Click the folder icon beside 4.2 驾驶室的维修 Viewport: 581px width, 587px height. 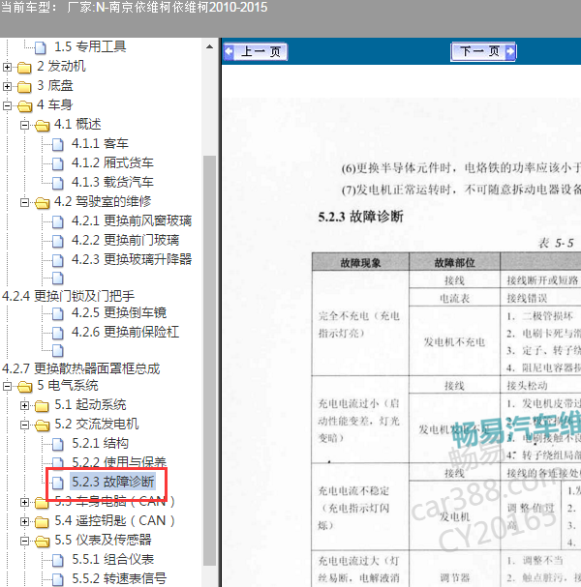pyautogui.click(x=42, y=203)
